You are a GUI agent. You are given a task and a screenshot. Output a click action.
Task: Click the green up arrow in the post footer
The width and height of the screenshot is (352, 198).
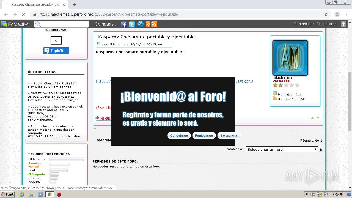pyautogui.click(x=312, y=118)
